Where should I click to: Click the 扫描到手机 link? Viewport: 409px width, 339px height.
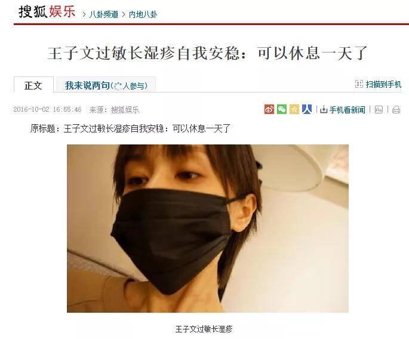(x=383, y=84)
